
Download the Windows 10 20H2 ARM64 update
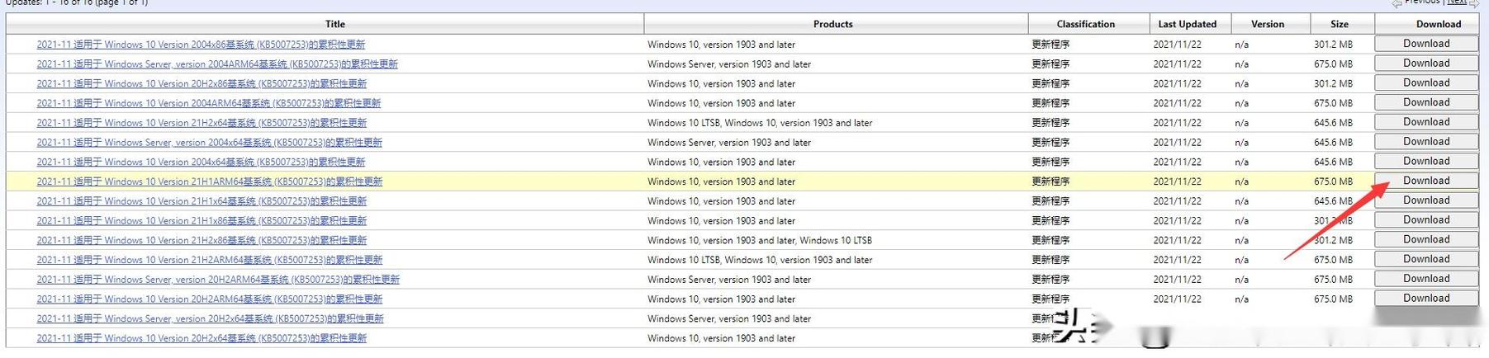[1425, 299]
